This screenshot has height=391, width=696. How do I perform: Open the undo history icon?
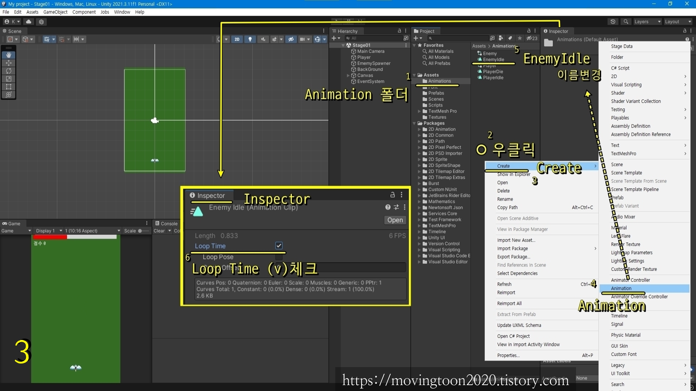tap(613, 22)
